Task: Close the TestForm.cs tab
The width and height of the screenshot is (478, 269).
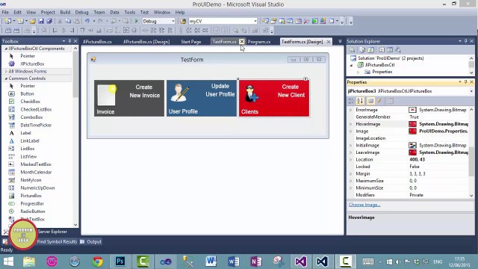Action: point(242,42)
